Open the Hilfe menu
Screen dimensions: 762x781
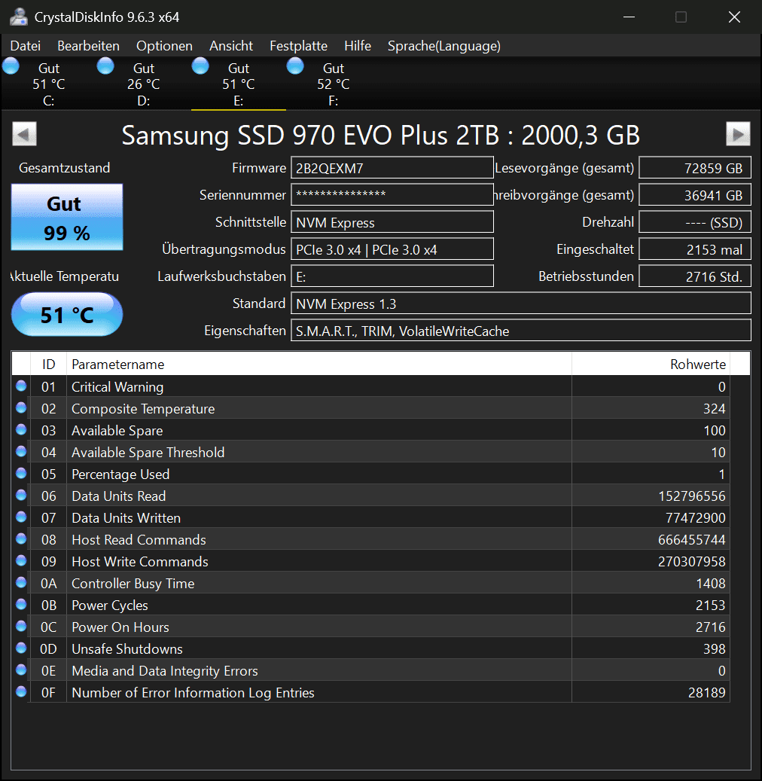point(358,46)
